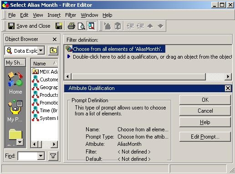Open the Data Explorer dropdown
235x174 pixels.
pyautogui.click(x=41, y=50)
